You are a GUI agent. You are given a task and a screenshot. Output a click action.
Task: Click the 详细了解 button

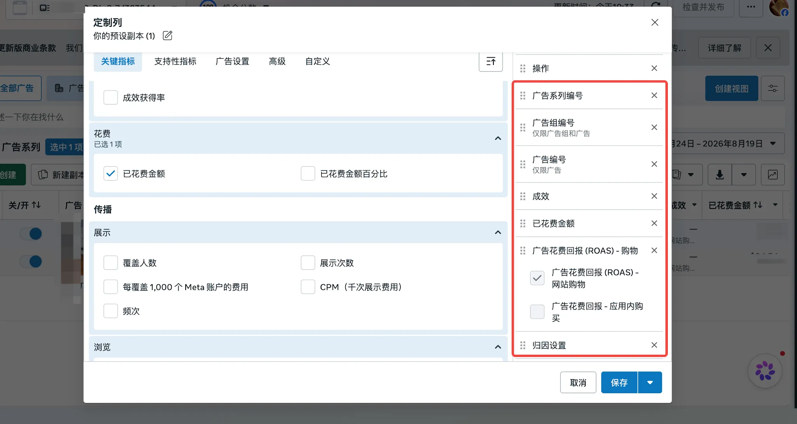point(724,48)
